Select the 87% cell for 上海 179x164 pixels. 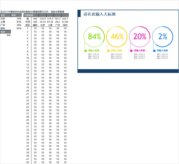[16, 22]
